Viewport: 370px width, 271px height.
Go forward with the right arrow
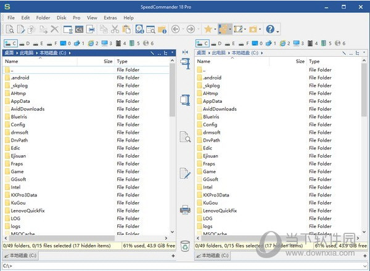191,29
